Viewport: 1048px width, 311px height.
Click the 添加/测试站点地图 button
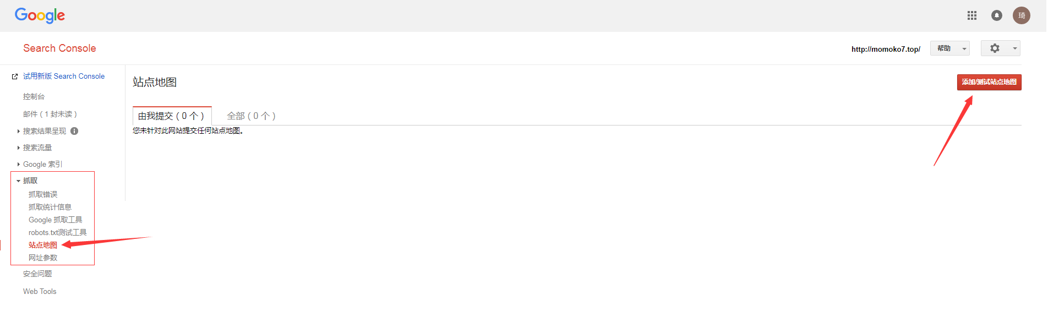(x=989, y=82)
